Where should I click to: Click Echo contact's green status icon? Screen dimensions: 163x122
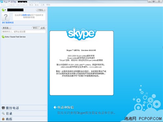3,37
